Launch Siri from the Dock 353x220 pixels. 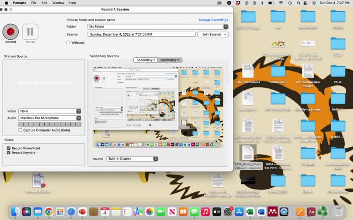tap(27, 211)
